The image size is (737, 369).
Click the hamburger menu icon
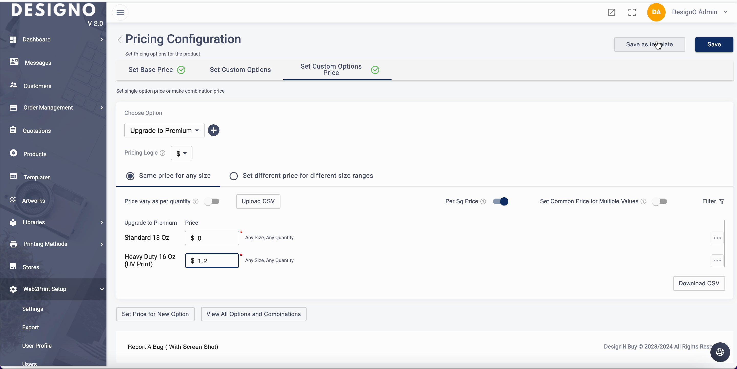click(120, 12)
